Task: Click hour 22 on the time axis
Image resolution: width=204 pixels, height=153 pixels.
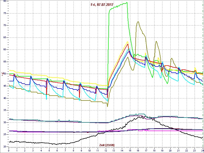Action: click(x=187, y=150)
